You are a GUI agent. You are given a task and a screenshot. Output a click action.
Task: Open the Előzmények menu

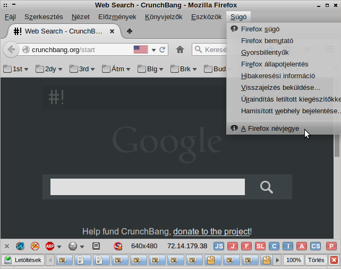click(117, 17)
